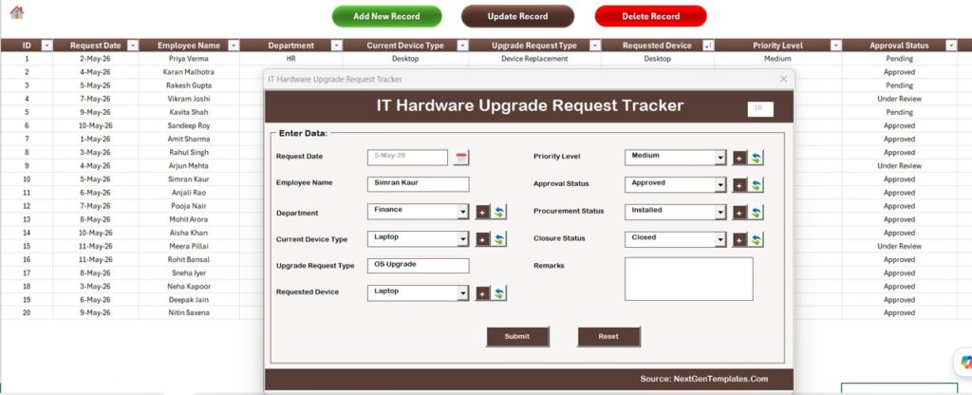Image resolution: width=972 pixels, height=395 pixels.
Task: Select the Meera Pillai cell
Action: (x=189, y=246)
